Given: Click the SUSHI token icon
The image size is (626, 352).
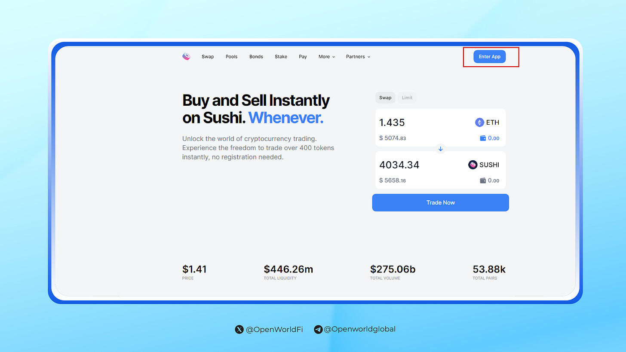Looking at the screenshot, I should tap(473, 165).
